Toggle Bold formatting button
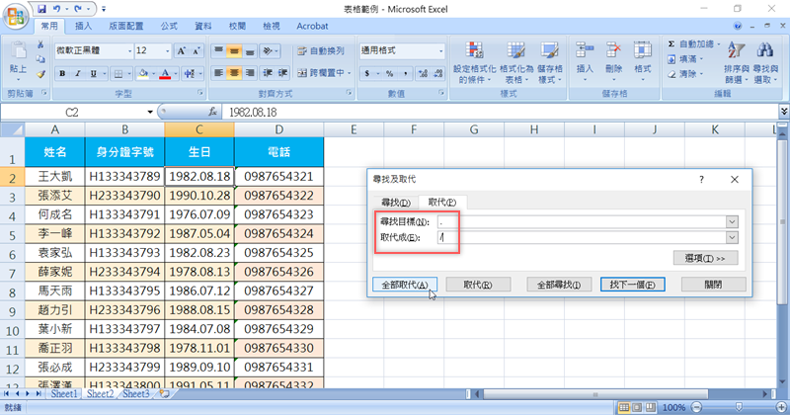The height and width of the screenshot is (415, 790). coord(62,73)
